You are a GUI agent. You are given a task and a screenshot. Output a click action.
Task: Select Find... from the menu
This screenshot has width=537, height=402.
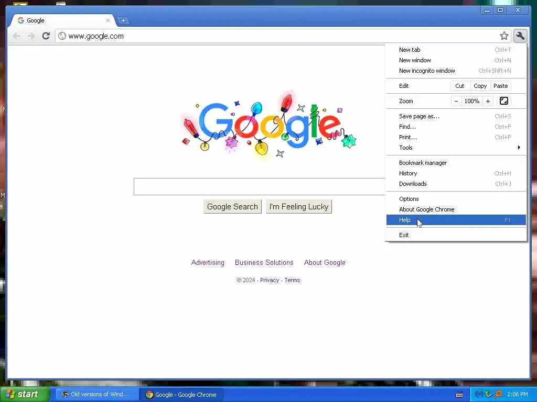[456, 127]
